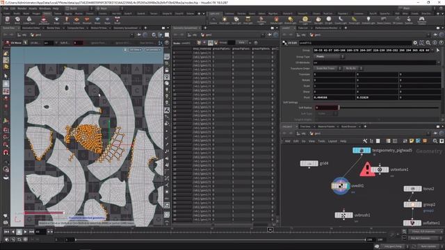Open the Group Type dropdown

tap(329, 57)
